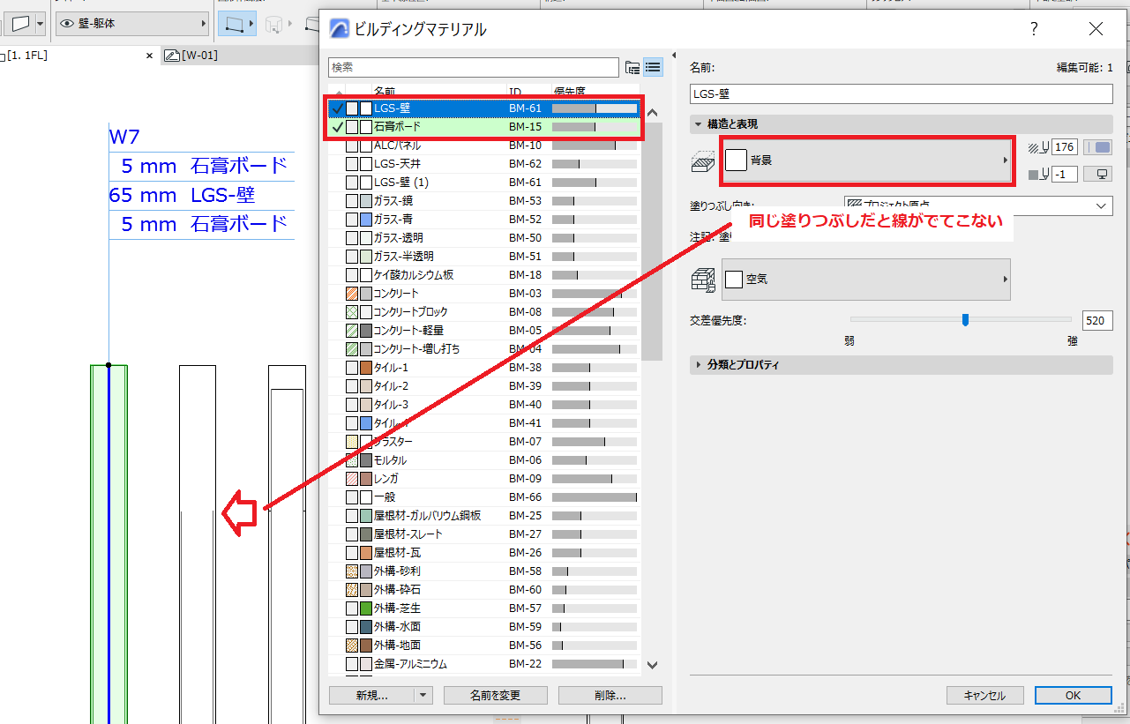
Task: Toggle the window background monitor button
Action: click(1098, 175)
